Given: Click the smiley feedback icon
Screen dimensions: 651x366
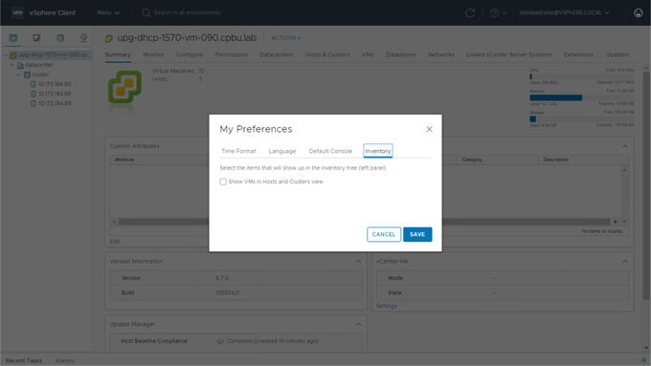Looking at the screenshot, I should pyautogui.click(x=639, y=12).
